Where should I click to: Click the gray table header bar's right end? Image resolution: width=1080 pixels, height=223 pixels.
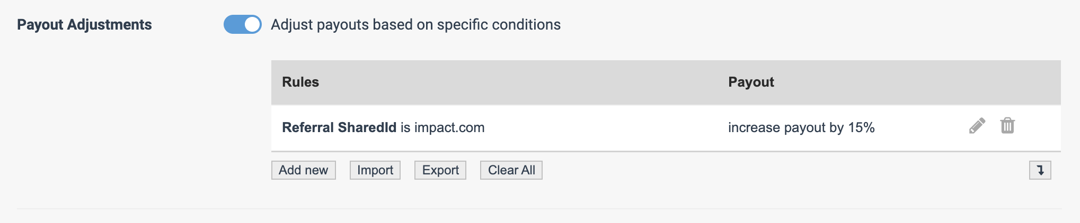click(1007, 82)
